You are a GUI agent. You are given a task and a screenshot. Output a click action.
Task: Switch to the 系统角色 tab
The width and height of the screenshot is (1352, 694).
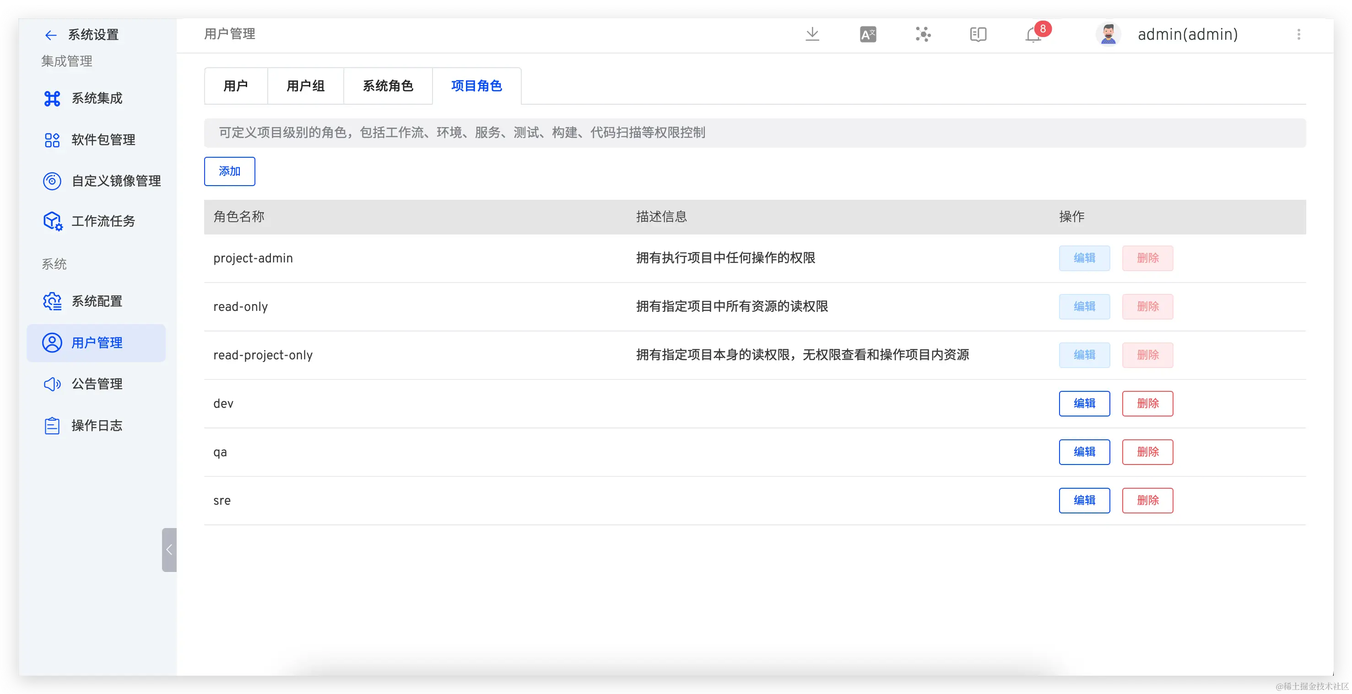coord(388,86)
